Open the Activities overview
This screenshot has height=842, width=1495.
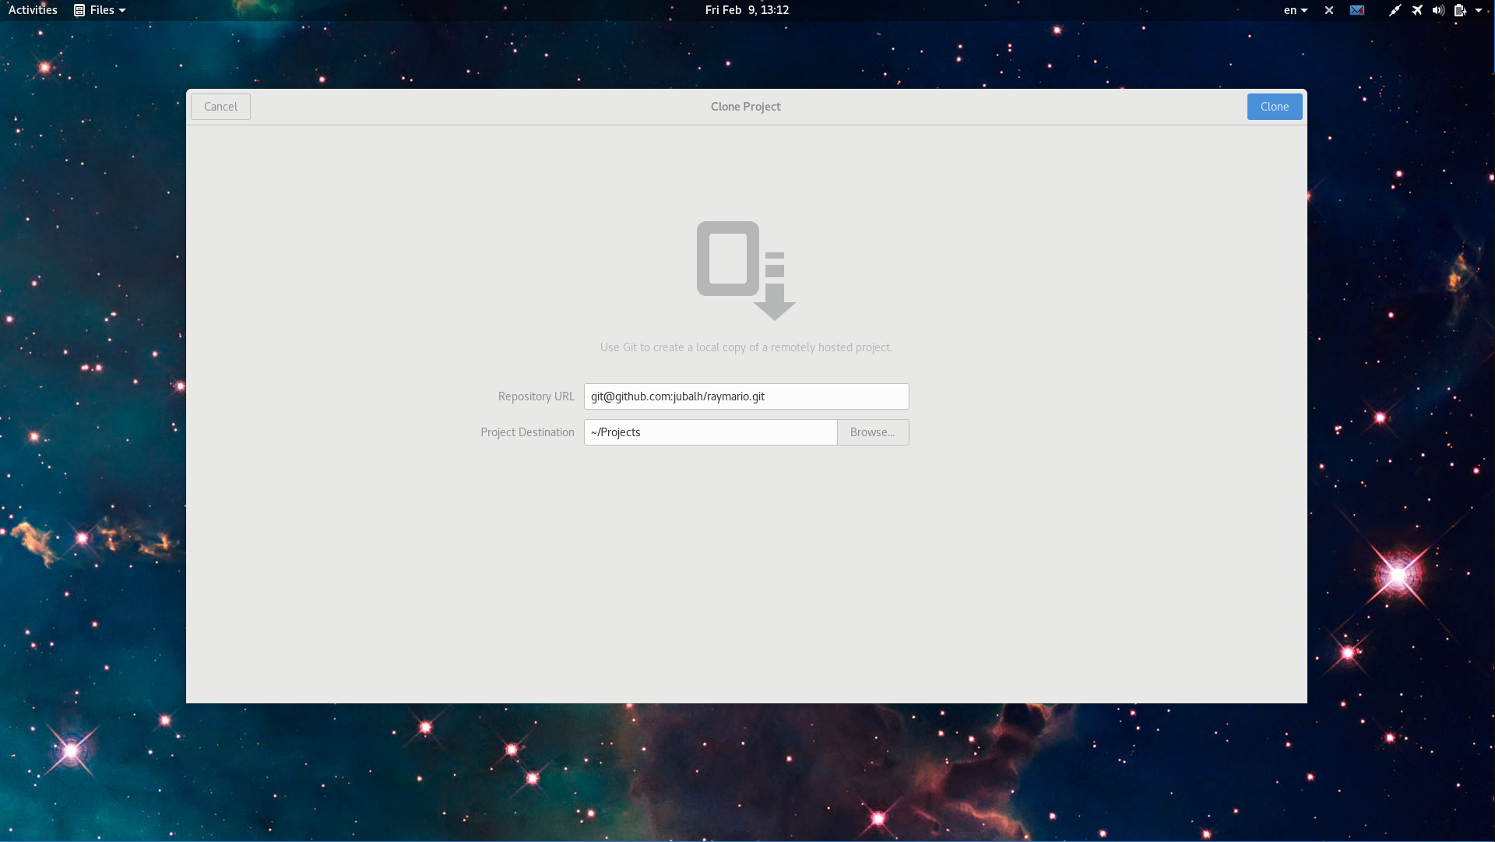(33, 10)
